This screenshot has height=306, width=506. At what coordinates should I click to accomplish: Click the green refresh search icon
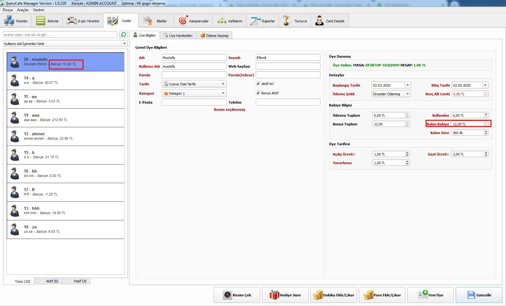click(124, 34)
